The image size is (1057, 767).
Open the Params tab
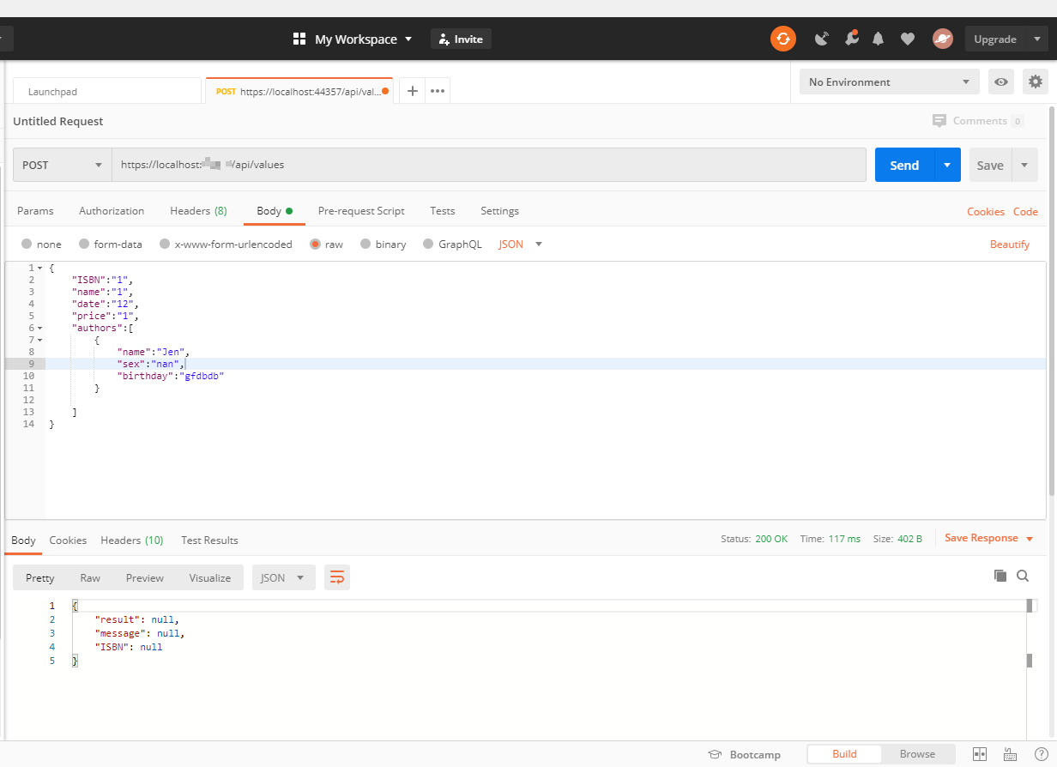coord(35,210)
